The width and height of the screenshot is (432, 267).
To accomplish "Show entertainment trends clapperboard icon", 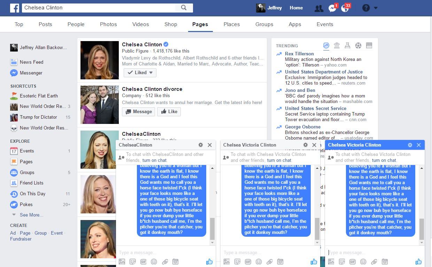I will [369, 46].
